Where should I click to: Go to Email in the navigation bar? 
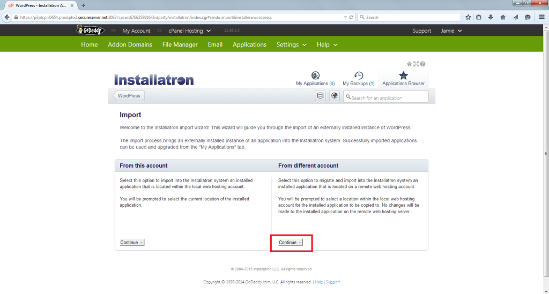pyautogui.click(x=215, y=44)
